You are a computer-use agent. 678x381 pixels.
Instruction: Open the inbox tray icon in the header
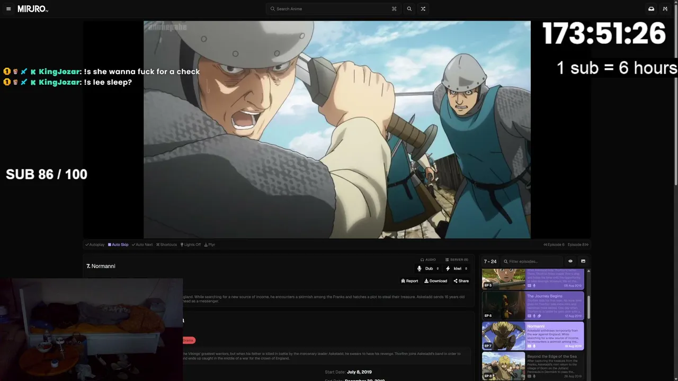click(x=651, y=9)
